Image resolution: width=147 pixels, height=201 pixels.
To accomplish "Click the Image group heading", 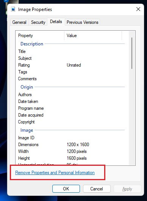I will point(27,130).
